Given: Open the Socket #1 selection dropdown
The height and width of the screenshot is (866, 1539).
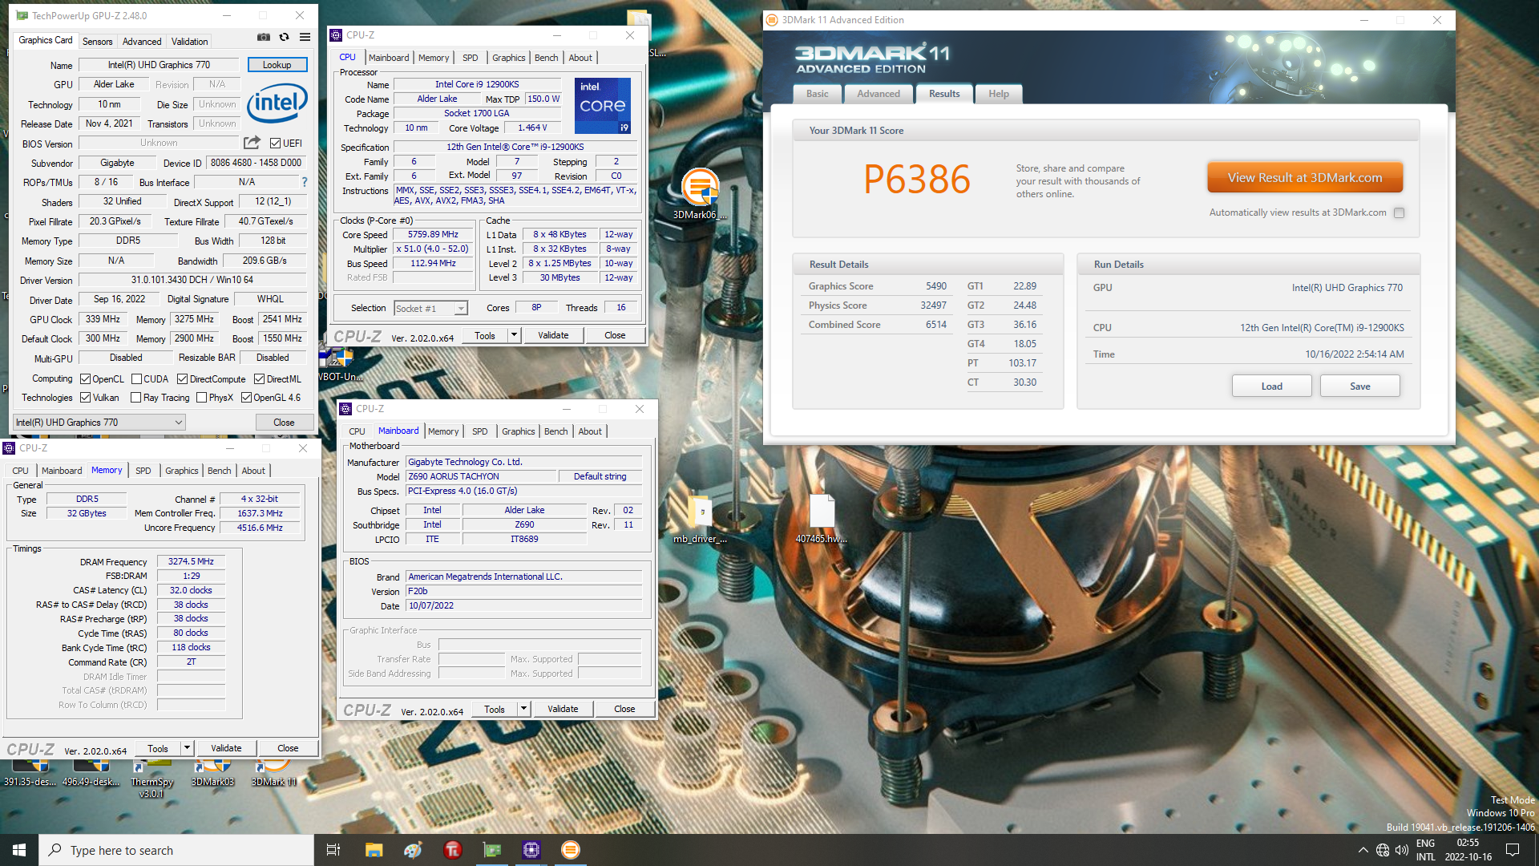Looking at the screenshot, I should click(x=430, y=309).
